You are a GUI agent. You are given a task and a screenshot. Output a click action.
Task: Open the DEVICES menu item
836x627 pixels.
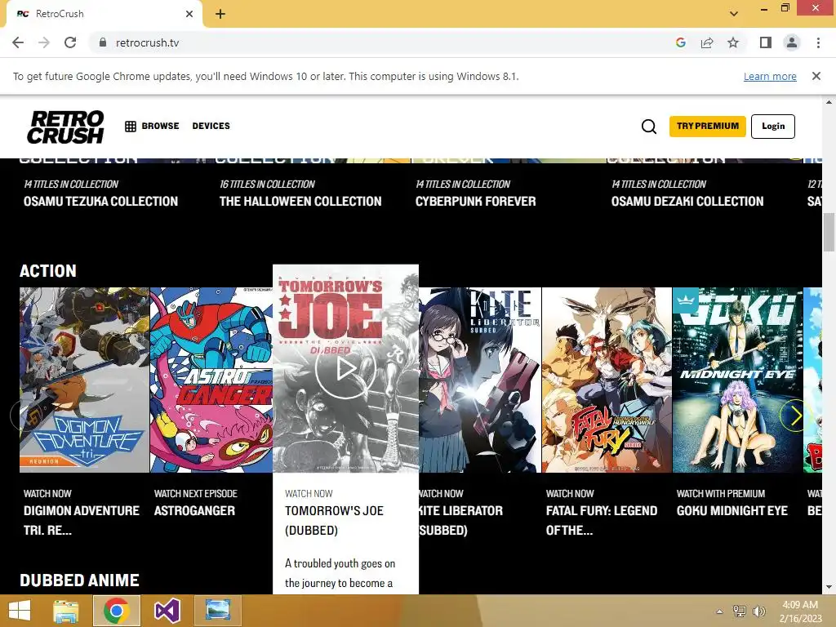coord(211,127)
